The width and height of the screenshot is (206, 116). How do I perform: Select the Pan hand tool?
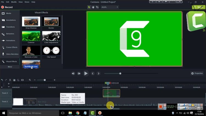click(x=93, y=7)
